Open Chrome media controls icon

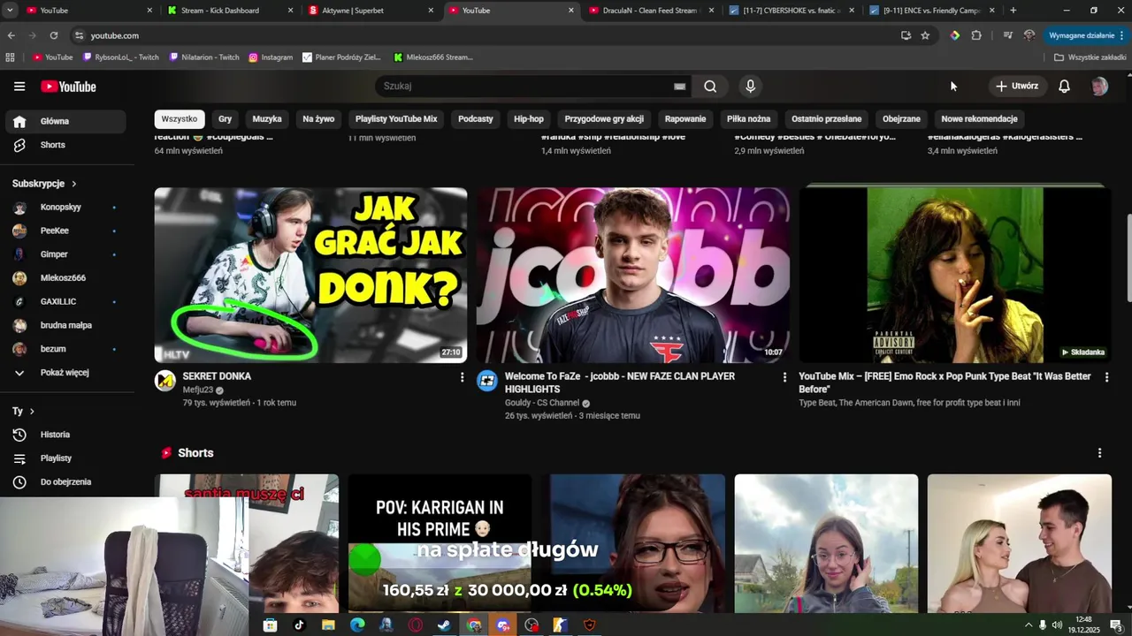click(x=1007, y=35)
